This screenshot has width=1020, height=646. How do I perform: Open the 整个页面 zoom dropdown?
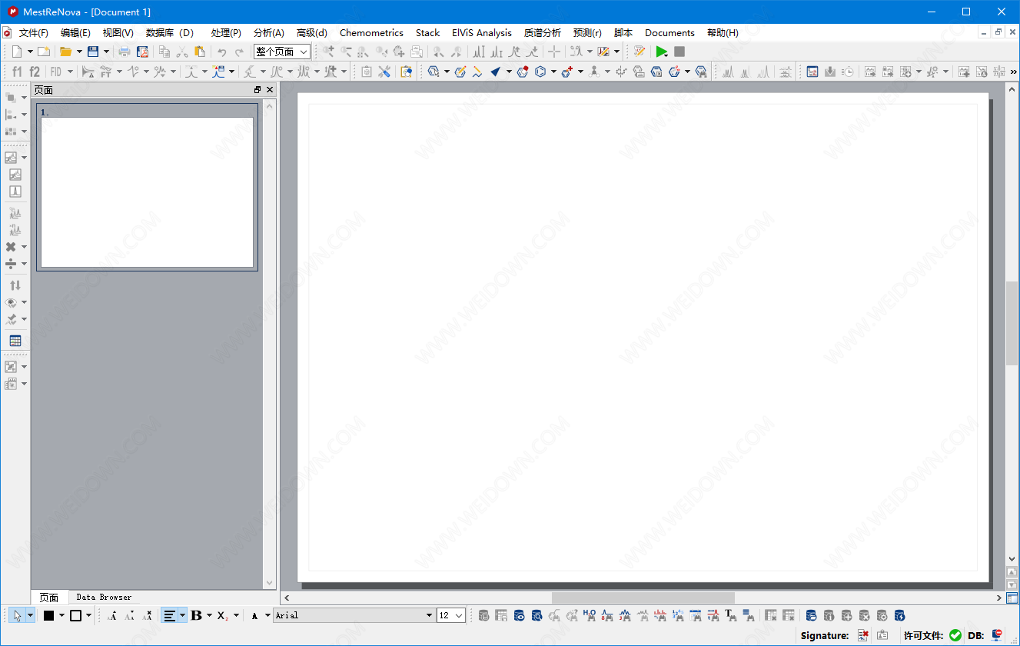click(282, 52)
